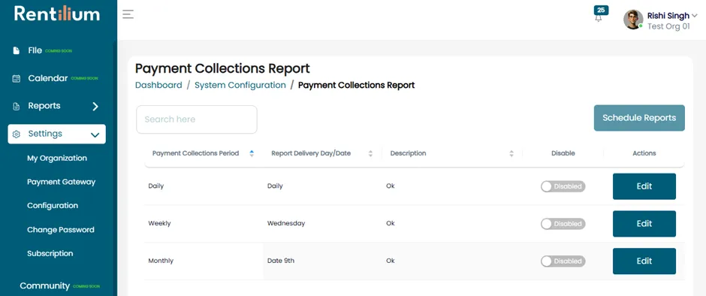Open Payment Gateway settings
This screenshot has height=296, width=706.
click(62, 182)
